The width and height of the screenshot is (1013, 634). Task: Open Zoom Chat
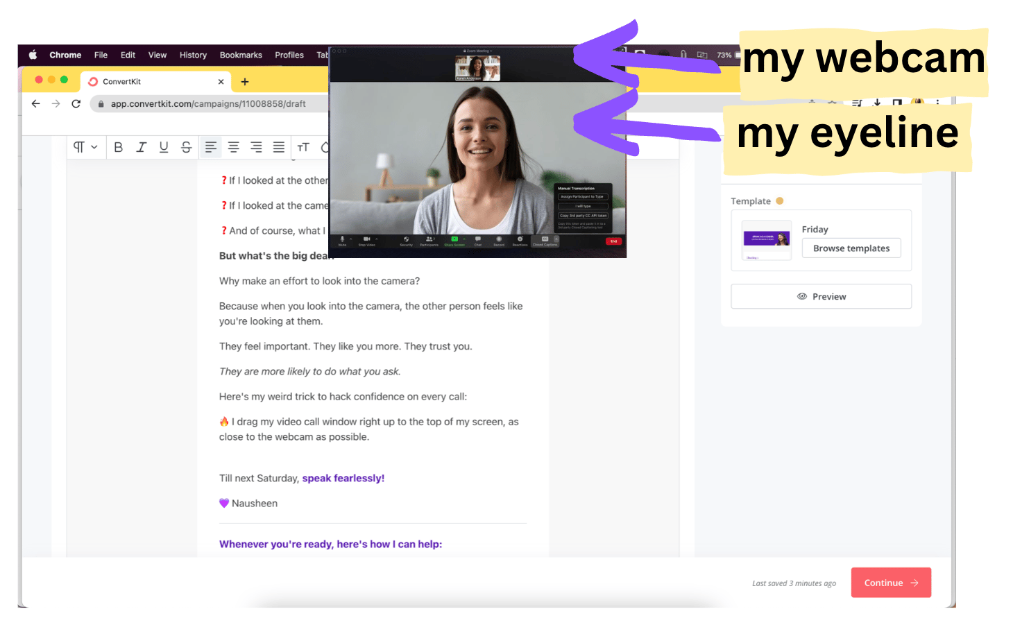click(x=478, y=241)
